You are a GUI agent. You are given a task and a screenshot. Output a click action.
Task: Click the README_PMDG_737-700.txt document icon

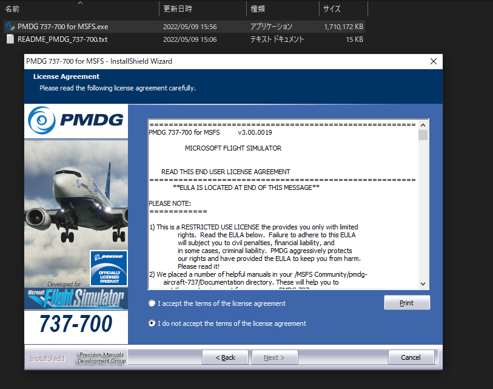pos(10,39)
